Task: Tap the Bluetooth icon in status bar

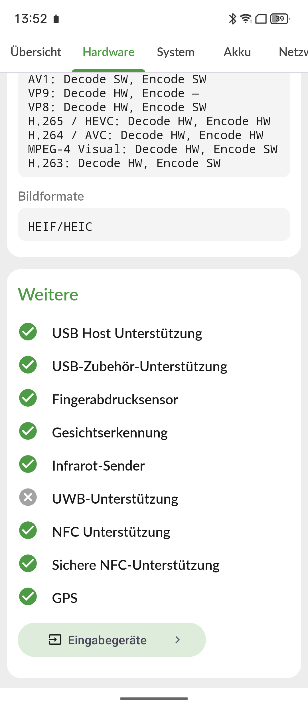Action: coord(233,19)
